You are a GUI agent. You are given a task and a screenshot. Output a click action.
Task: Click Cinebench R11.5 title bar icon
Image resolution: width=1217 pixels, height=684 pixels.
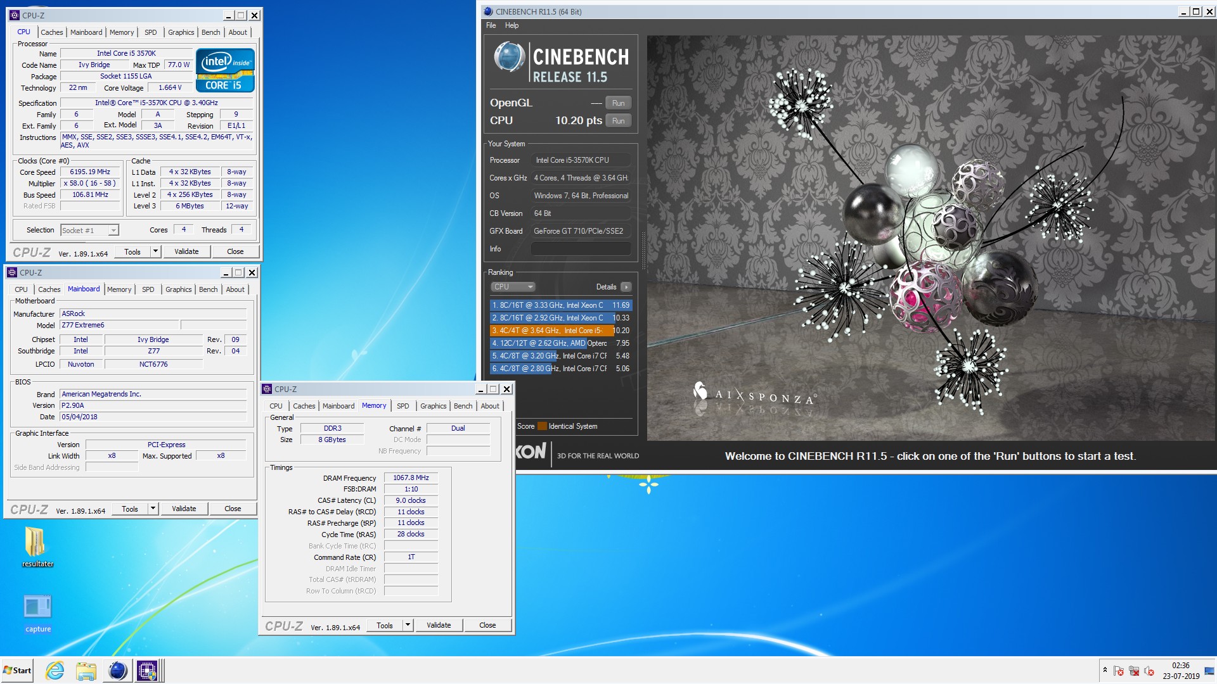click(487, 11)
